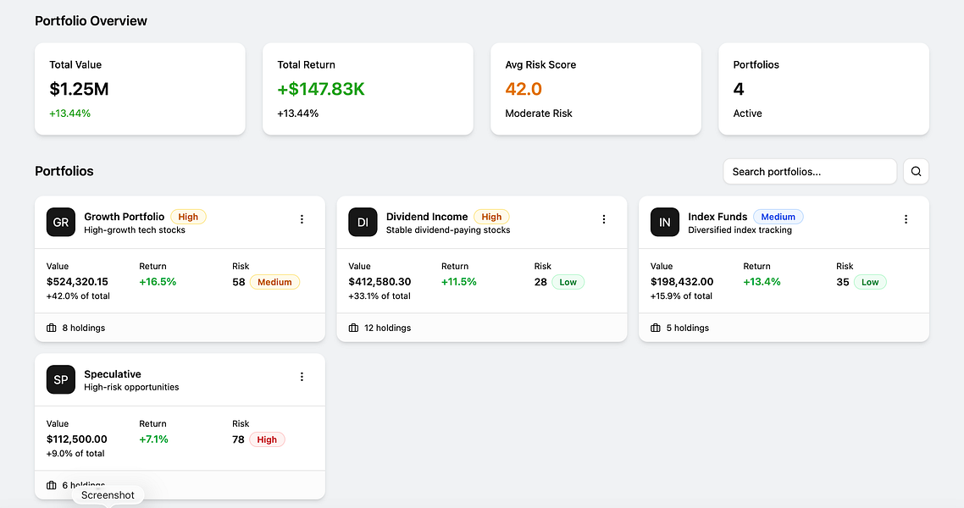Image resolution: width=964 pixels, height=508 pixels.
Task: Click the SP Speculative avatar icon
Action: [61, 380]
